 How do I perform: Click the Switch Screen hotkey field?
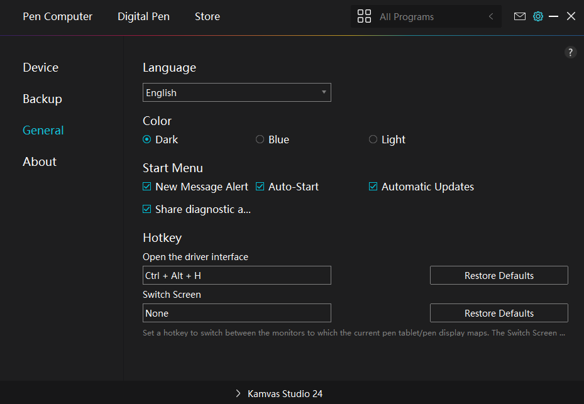tap(236, 313)
